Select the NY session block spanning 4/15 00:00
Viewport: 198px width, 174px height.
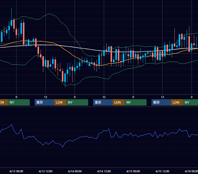pos(136,102)
